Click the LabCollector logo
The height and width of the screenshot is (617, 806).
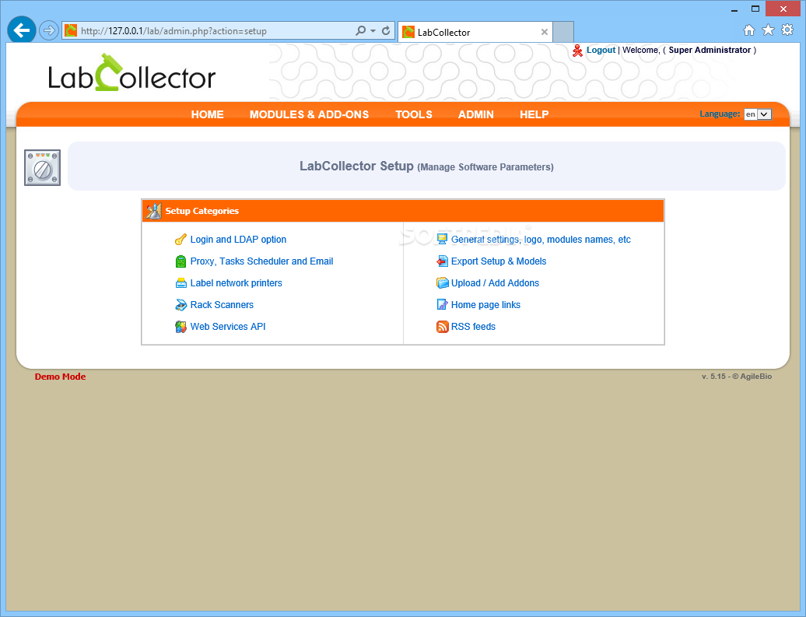[x=131, y=73]
